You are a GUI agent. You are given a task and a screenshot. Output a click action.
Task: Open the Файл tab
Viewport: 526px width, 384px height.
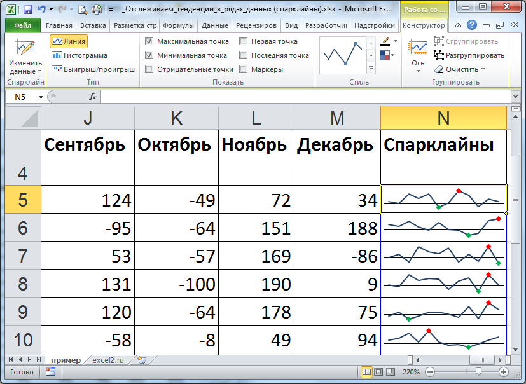pos(22,26)
